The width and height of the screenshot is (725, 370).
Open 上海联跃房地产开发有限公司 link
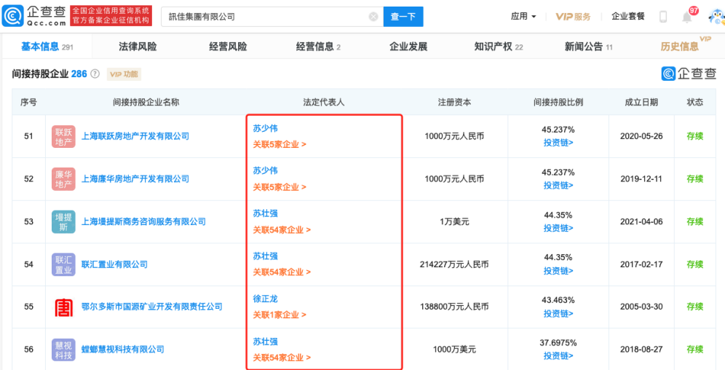click(135, 136)
